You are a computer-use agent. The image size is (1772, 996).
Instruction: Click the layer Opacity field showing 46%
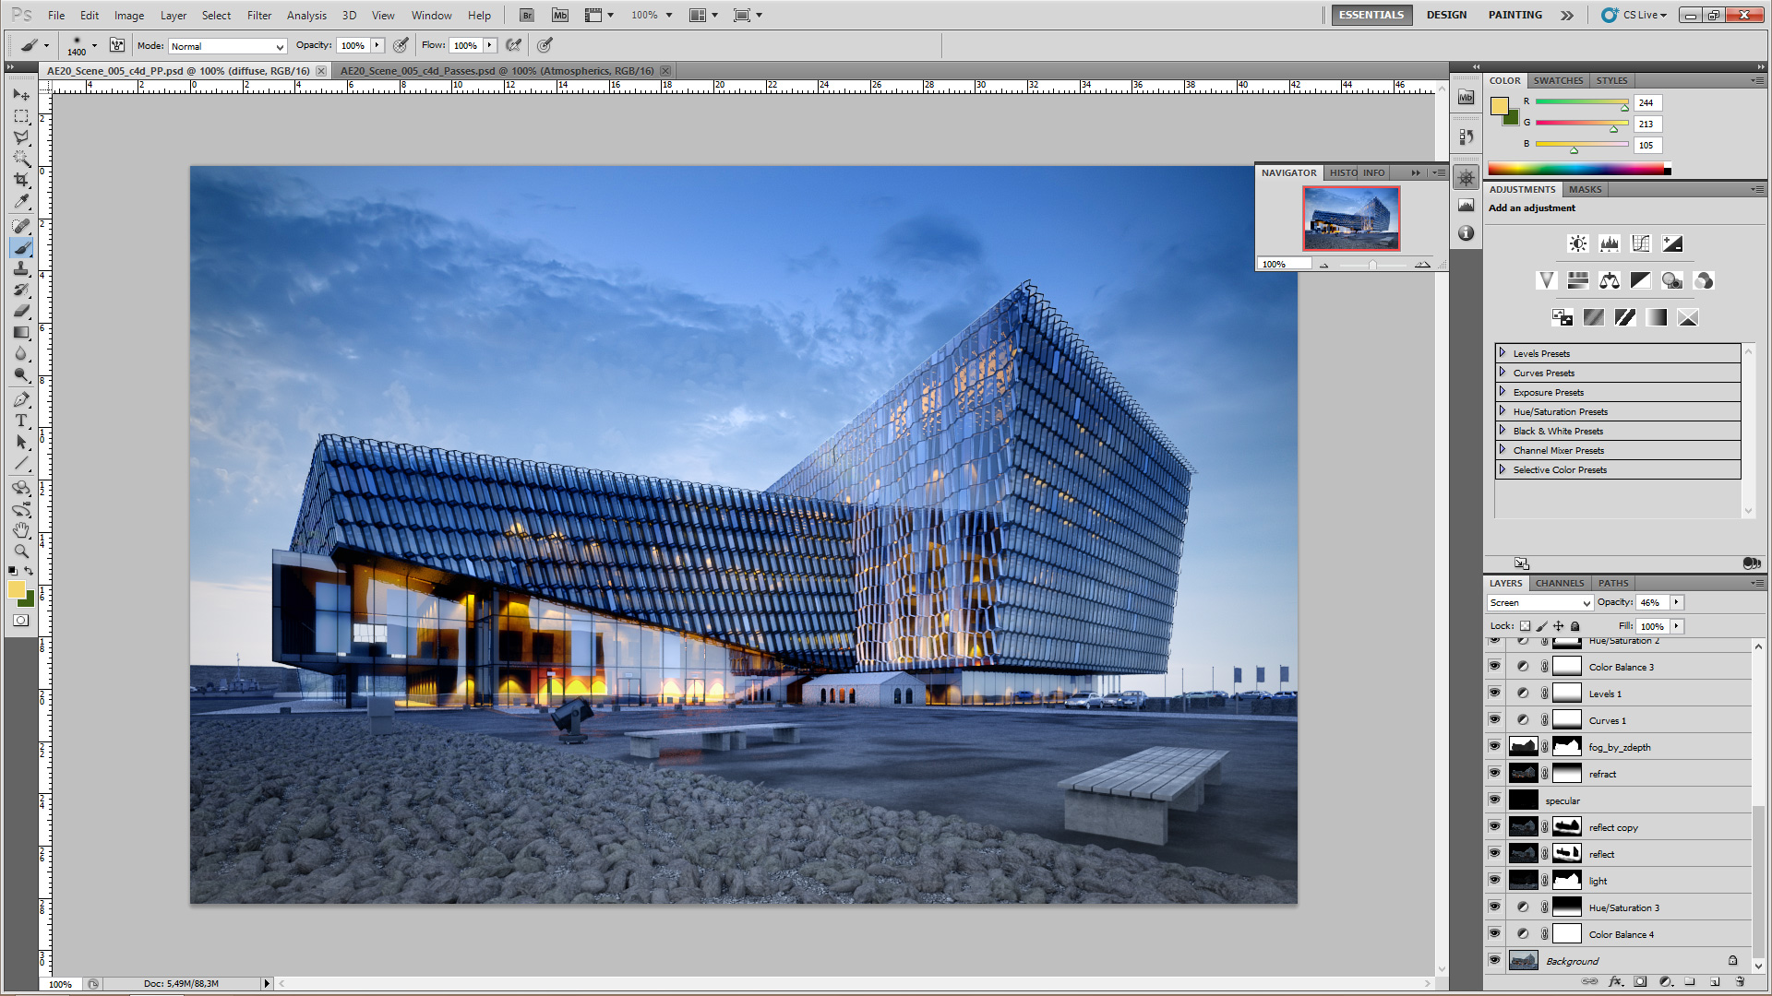(x=1651, y=602)
